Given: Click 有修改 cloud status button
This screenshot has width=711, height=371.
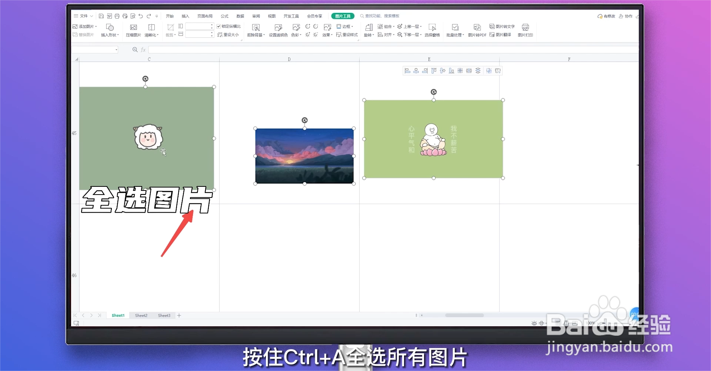Looking at the screenshot, I should coord(606,16).
